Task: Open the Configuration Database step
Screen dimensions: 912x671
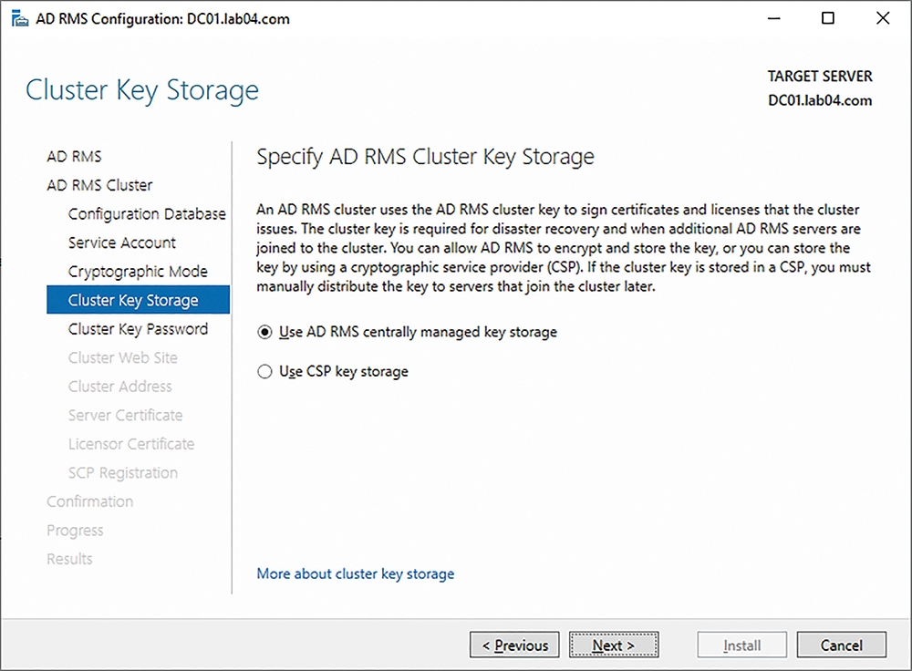Action: pos(147,214)
